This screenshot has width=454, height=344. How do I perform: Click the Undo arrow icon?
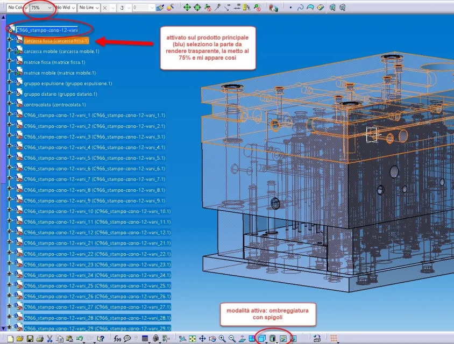click(x=79, y=339)
